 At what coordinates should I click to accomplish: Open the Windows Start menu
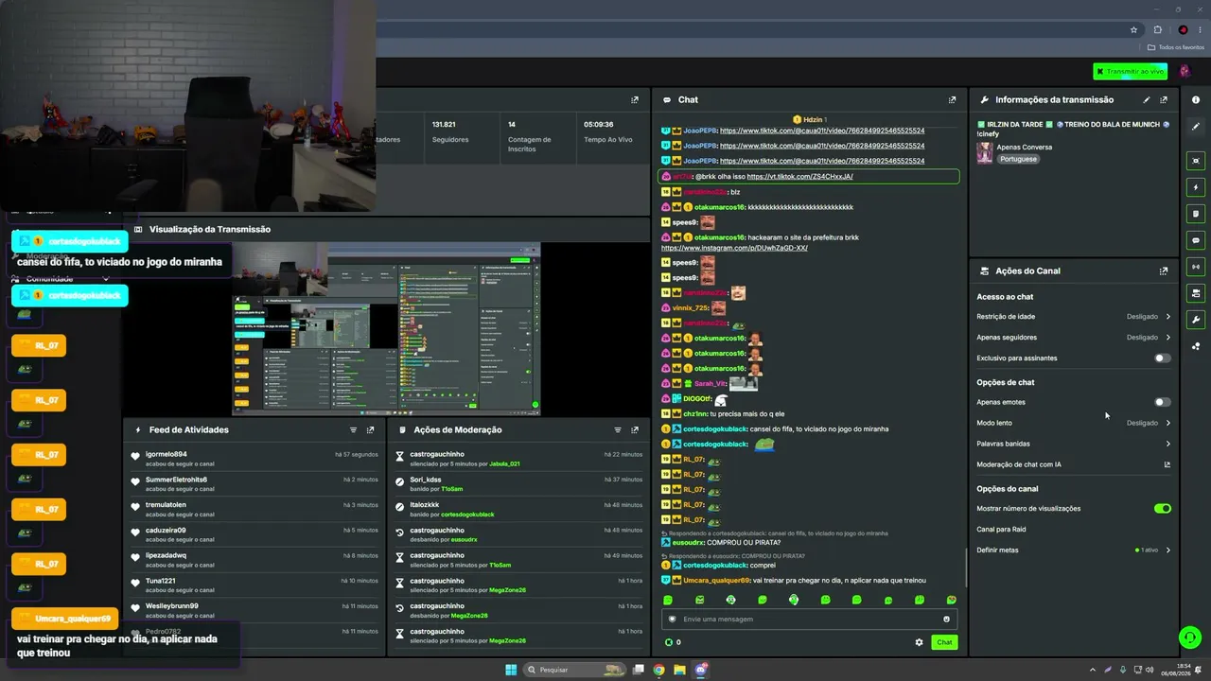coord(511,670)
